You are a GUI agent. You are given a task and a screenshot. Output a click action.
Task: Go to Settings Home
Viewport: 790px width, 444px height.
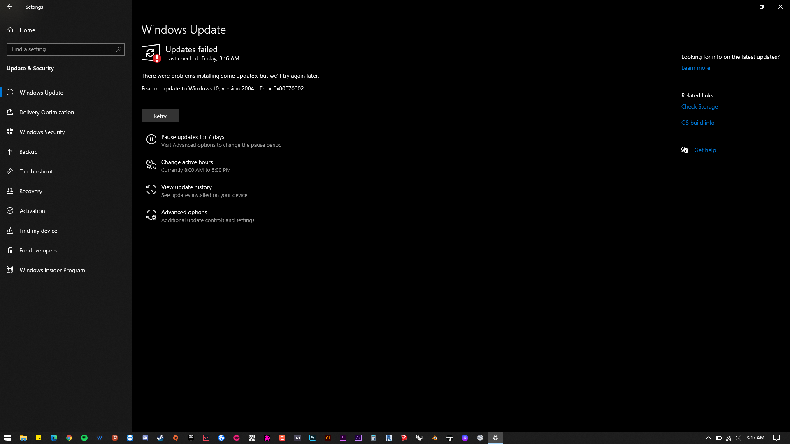pyautogui.click(x=27, y=30)
